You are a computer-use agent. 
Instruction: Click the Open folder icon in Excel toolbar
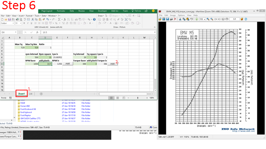click(6, 20)
